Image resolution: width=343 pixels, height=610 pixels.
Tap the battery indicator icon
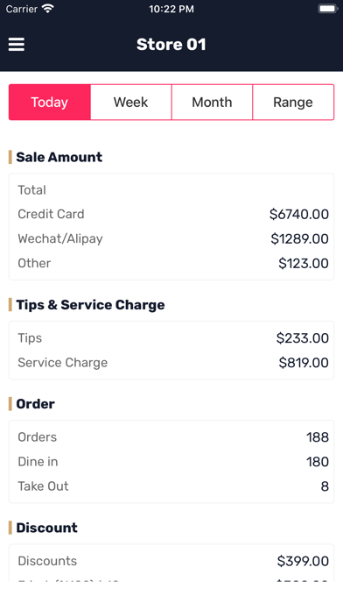(x=327, y=9)
